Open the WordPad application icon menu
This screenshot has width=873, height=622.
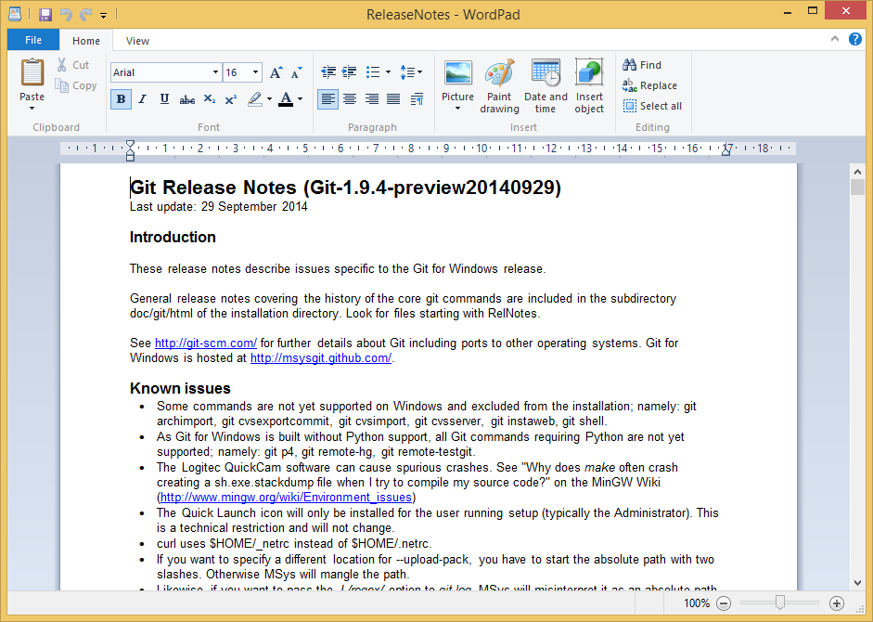(15, 14)
